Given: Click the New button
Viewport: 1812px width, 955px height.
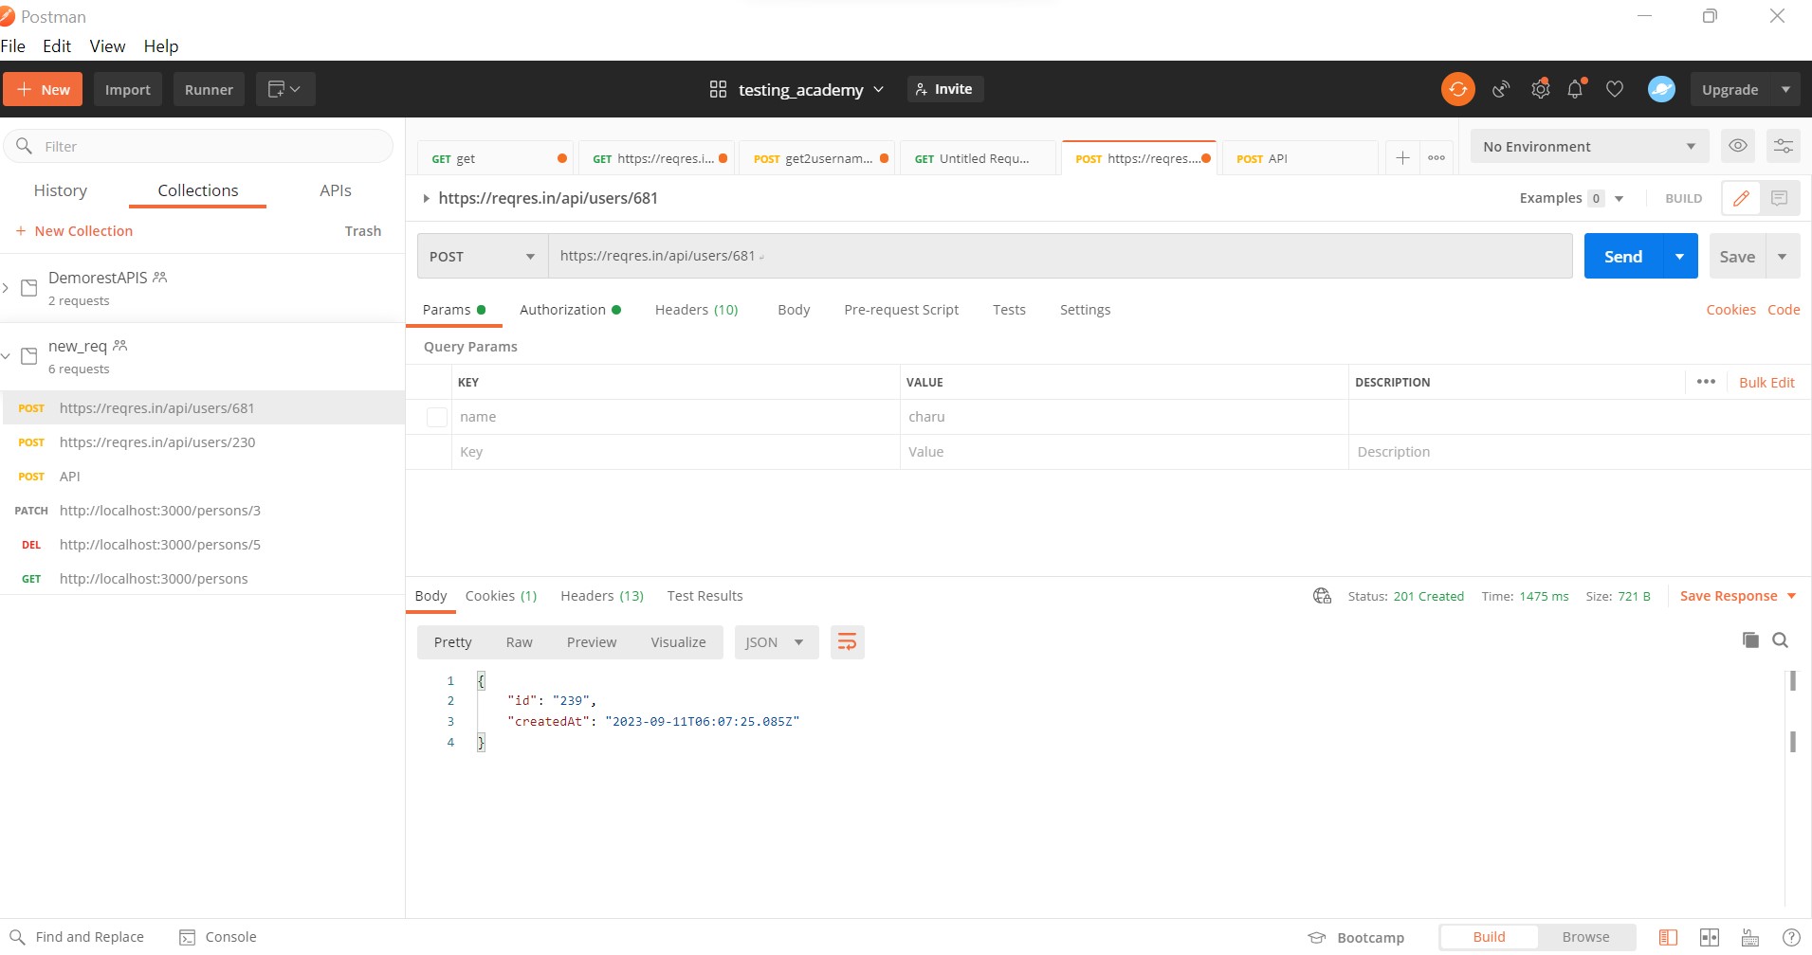Looking at the screenshot, I should point(43,89).
